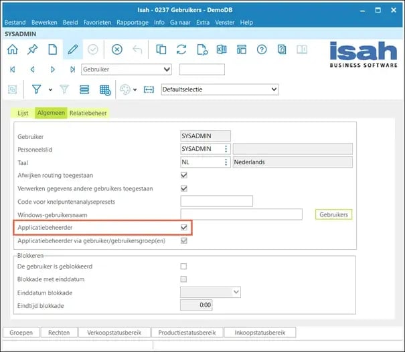Screen dimensions: 405x352
Task: Open the Ga naar menu
Action: pyautogui.click(x=180, y=23)
